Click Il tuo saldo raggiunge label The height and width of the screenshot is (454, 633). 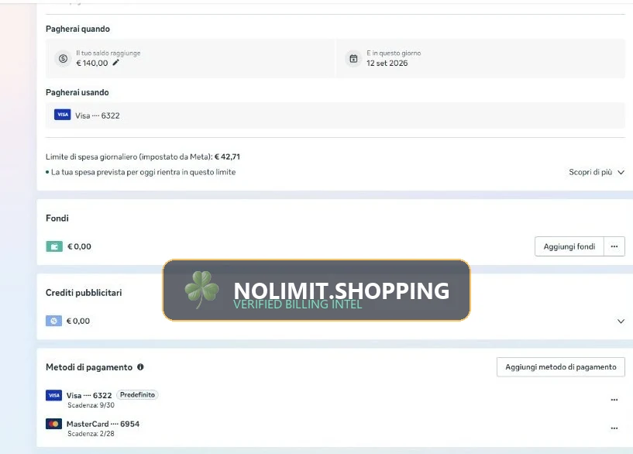click(108, 53)
